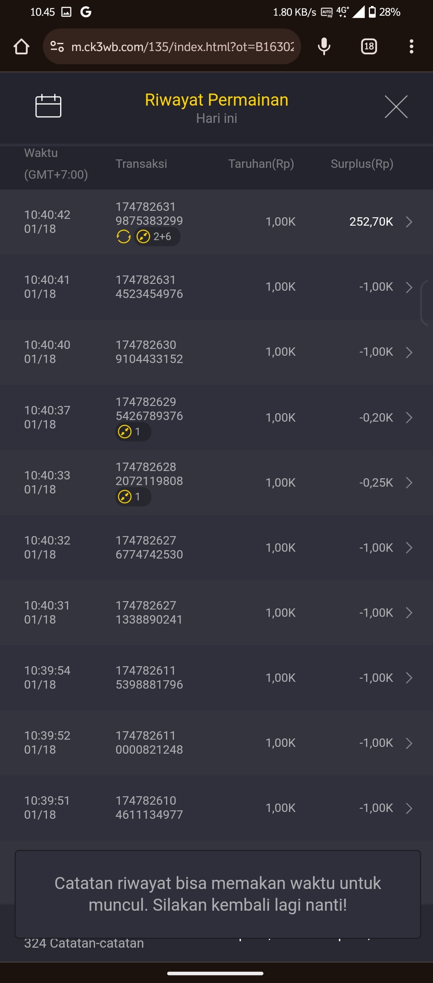
Task: Close the Riwayat Permainan panel
Action: point(396,107)
